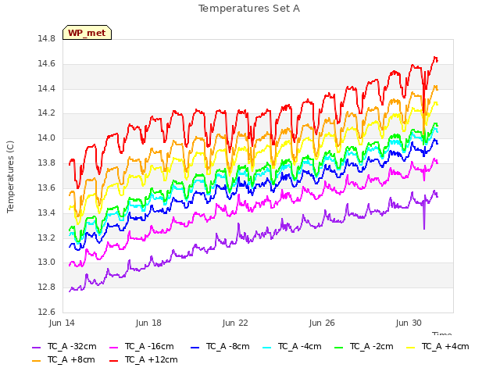Click the 12.8 y-axis tick label

pos(47,287)
